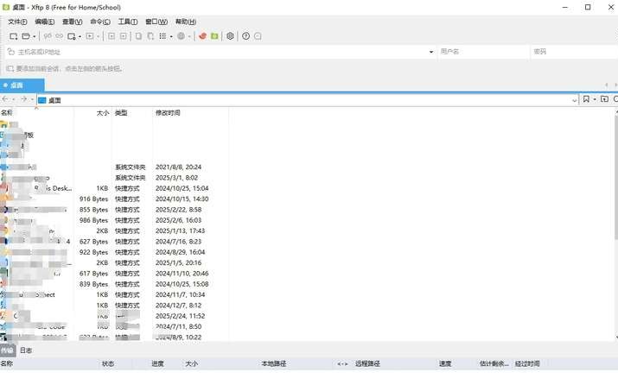The height and width of the screenshot is (385, 618).
Task: Sort files by 大小 column header
Action: point(103,113)
